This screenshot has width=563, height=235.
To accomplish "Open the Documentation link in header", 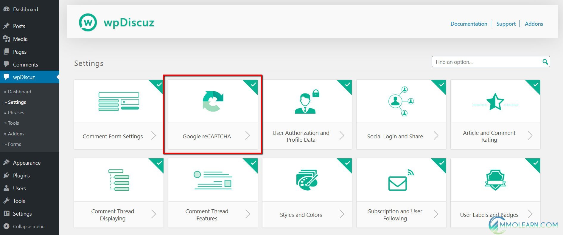I will [x=469, y=24].
